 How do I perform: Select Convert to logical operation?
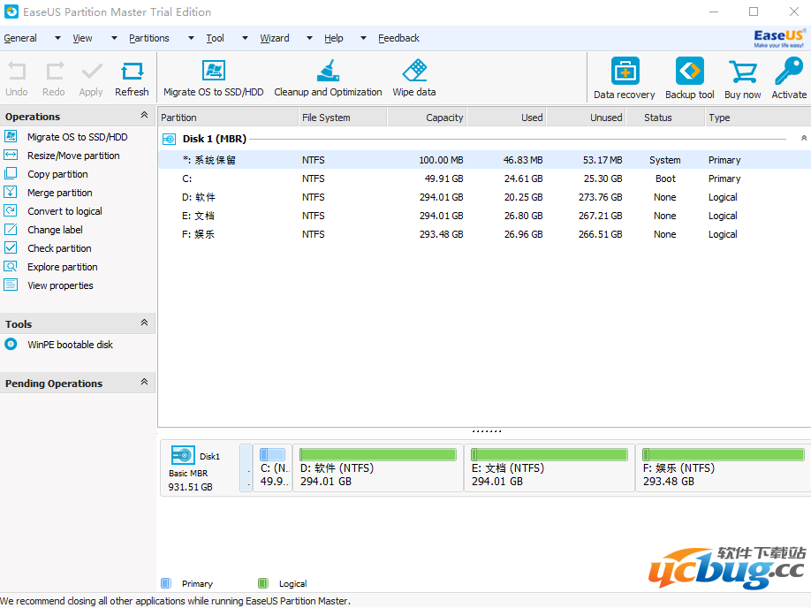pos(64,211)
